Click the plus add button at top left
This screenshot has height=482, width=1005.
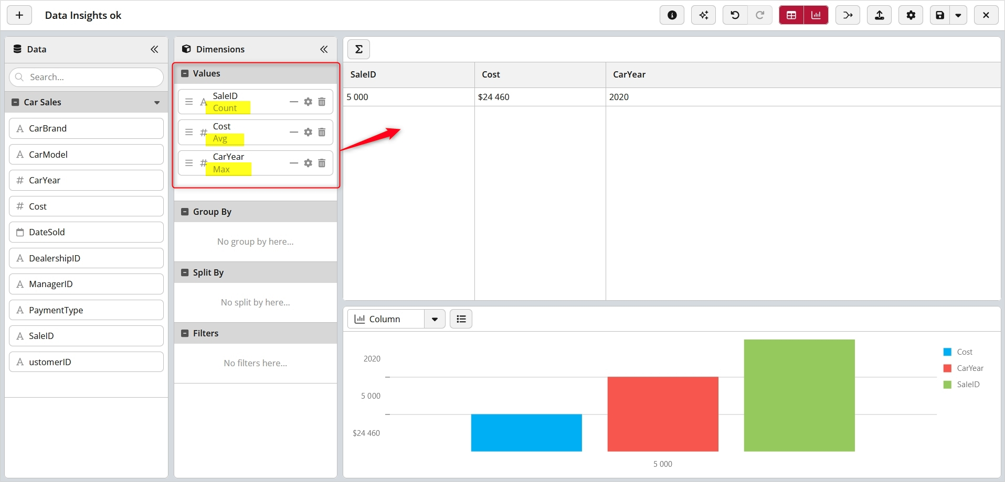19,15
